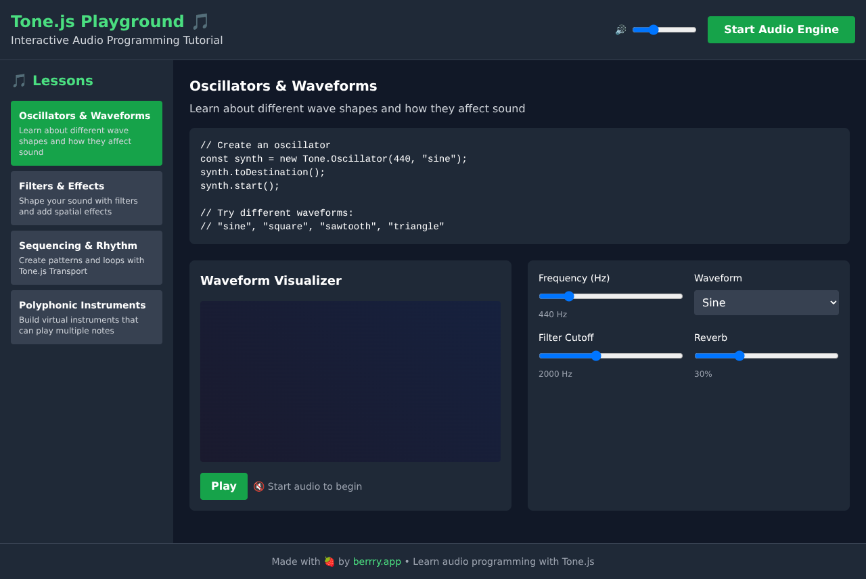Select the Sequencing & Rhythm lesson
This screenshot has width=866, height=579.
(87, 258)
